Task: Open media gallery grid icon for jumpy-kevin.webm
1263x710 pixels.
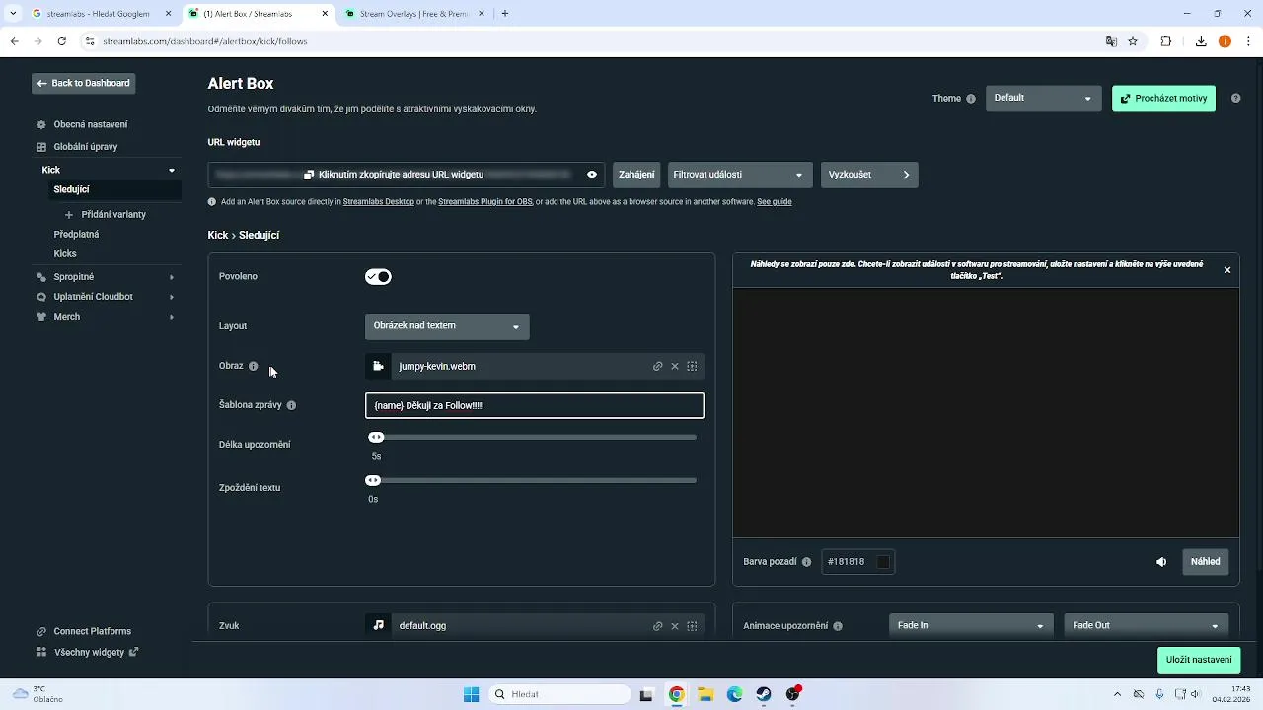Action: pyautogui.click(x=692, y=366)
